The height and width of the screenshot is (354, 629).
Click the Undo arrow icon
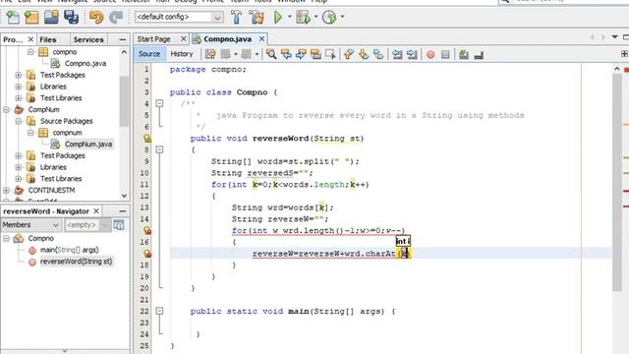pos(96,17)
